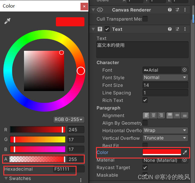Click the G channel slider
The height and width of the screenshot is (183, 195).
(x=38, y=139)
